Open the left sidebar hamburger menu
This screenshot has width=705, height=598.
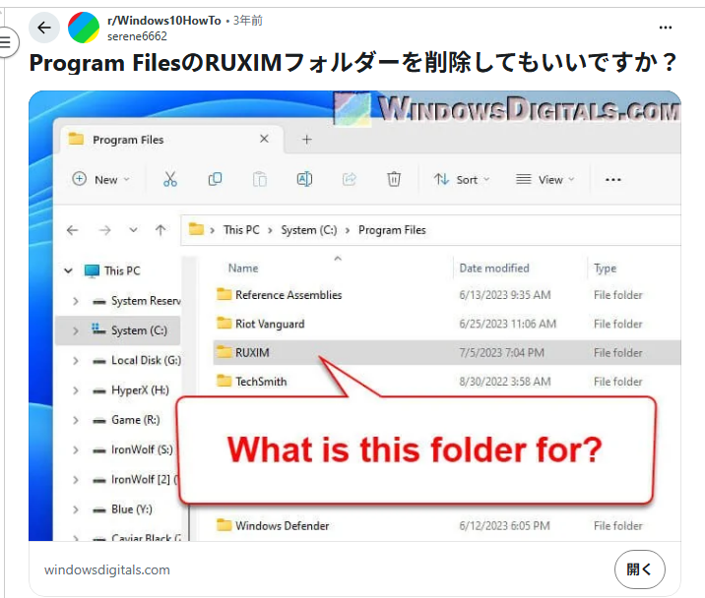6,42
